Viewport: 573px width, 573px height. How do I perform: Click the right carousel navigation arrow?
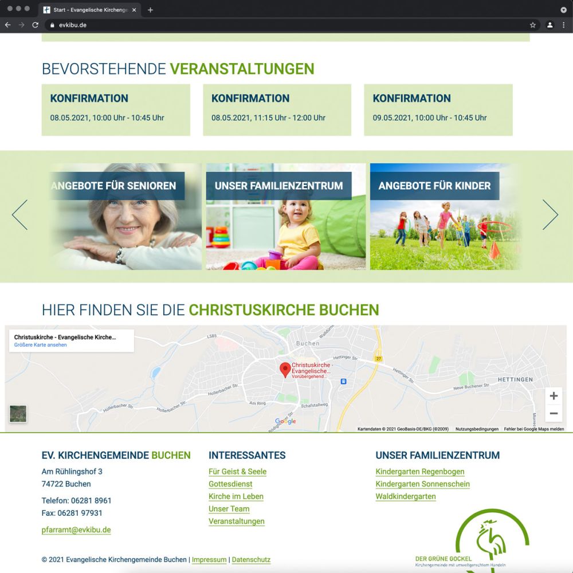[x=551, y=215]
